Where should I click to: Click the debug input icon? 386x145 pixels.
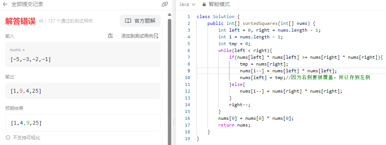click(x=110, y=36)
